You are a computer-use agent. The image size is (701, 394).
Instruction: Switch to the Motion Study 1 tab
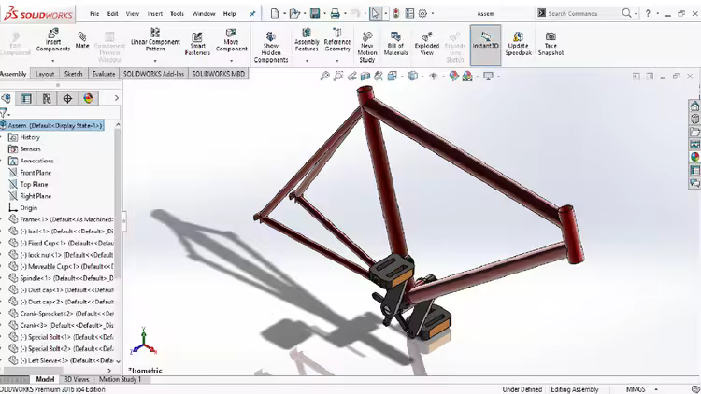coord(122,379)
